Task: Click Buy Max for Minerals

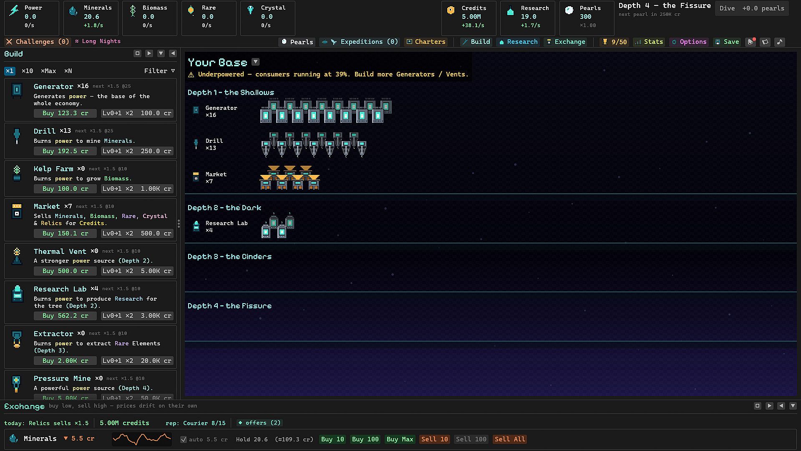Action: tap(400, 439)
